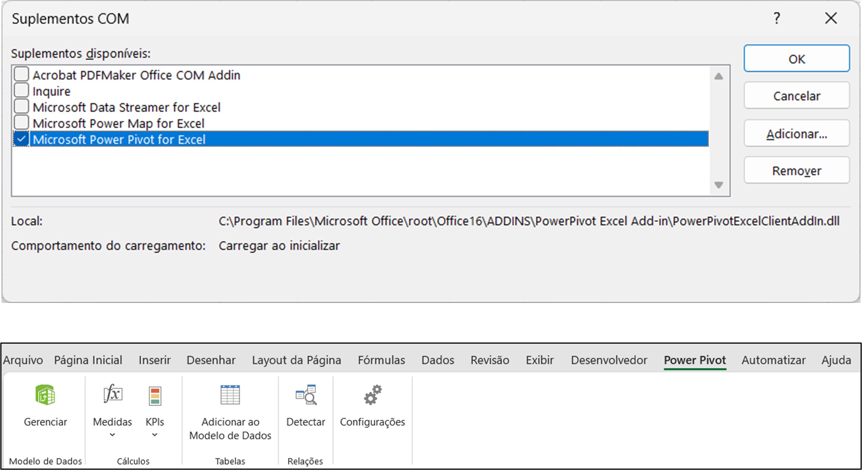Switch to the Desenvolvedor tab

click(609, 360)
